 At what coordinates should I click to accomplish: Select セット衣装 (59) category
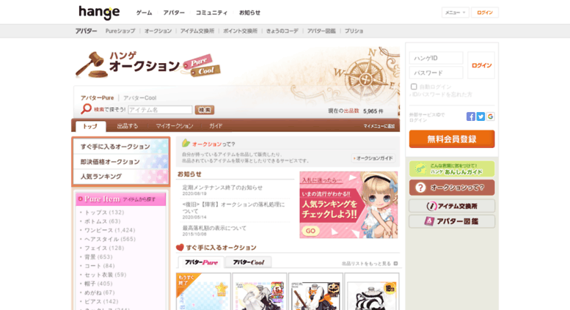[105, 275]
